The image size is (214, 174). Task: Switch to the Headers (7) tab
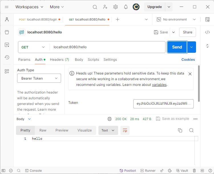coord(59,60)
